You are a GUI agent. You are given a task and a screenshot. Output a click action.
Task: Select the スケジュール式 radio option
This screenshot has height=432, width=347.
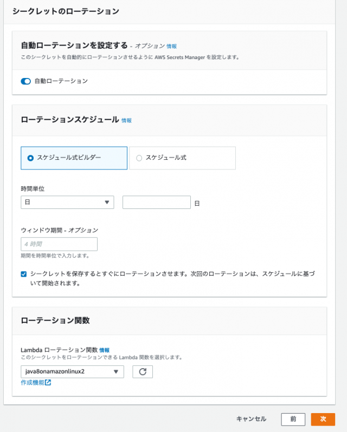click(139, 158)
